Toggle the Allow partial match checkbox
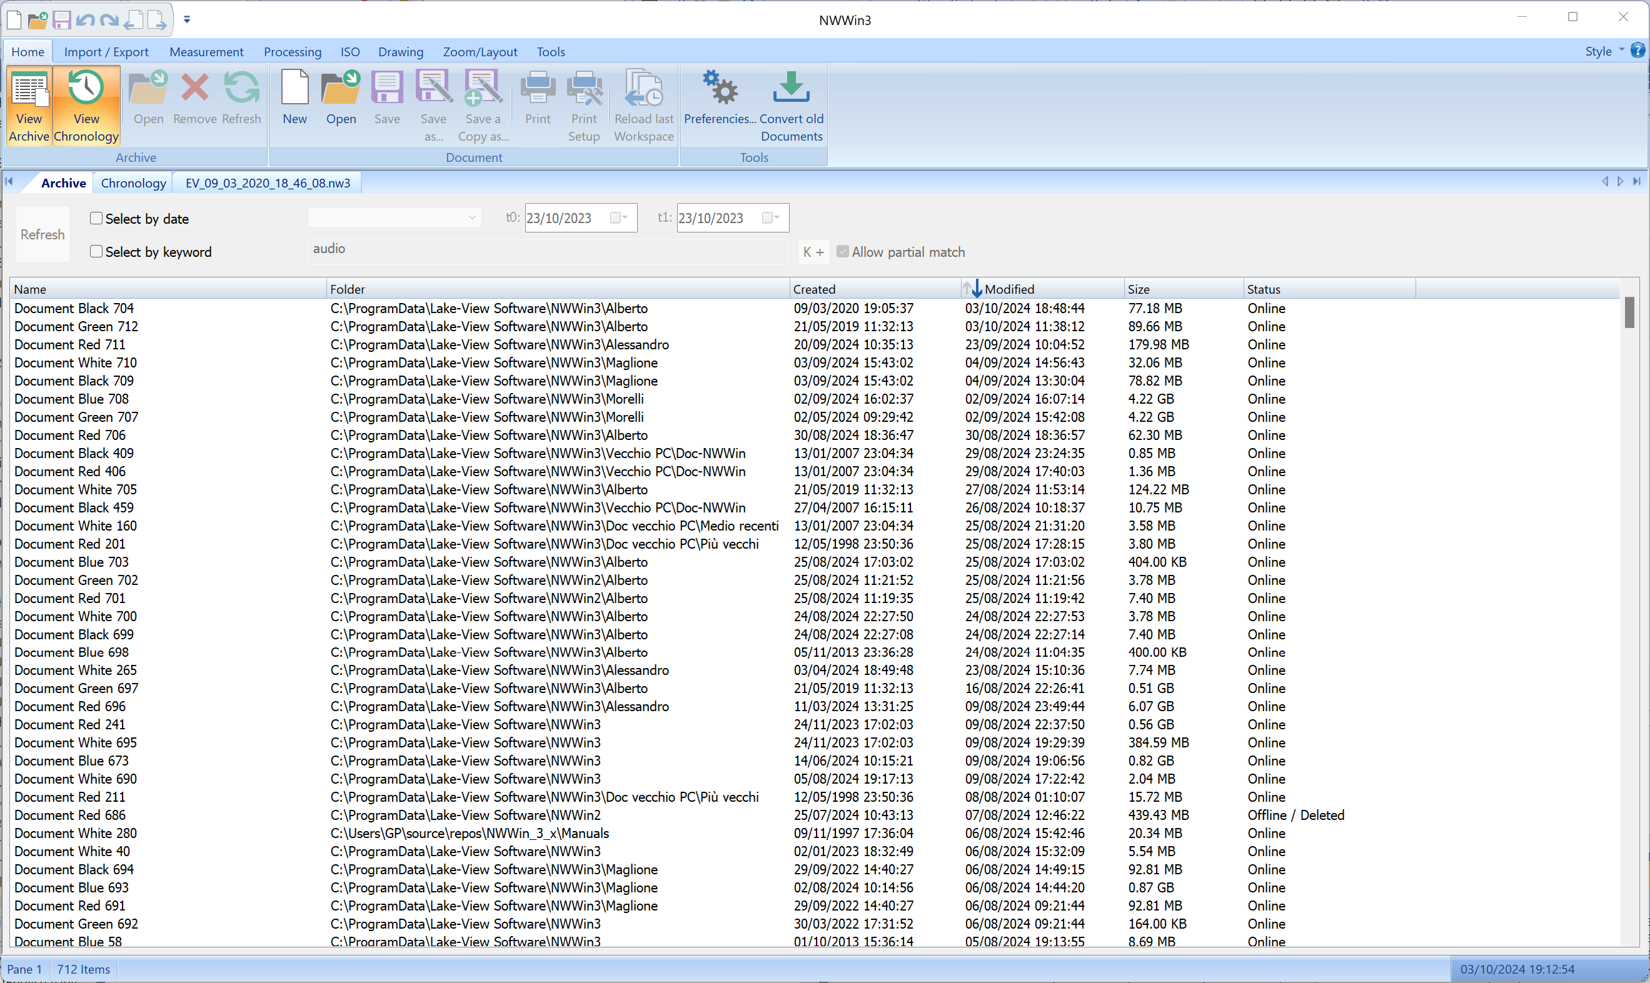1650x983 pixels. point(842,252)
